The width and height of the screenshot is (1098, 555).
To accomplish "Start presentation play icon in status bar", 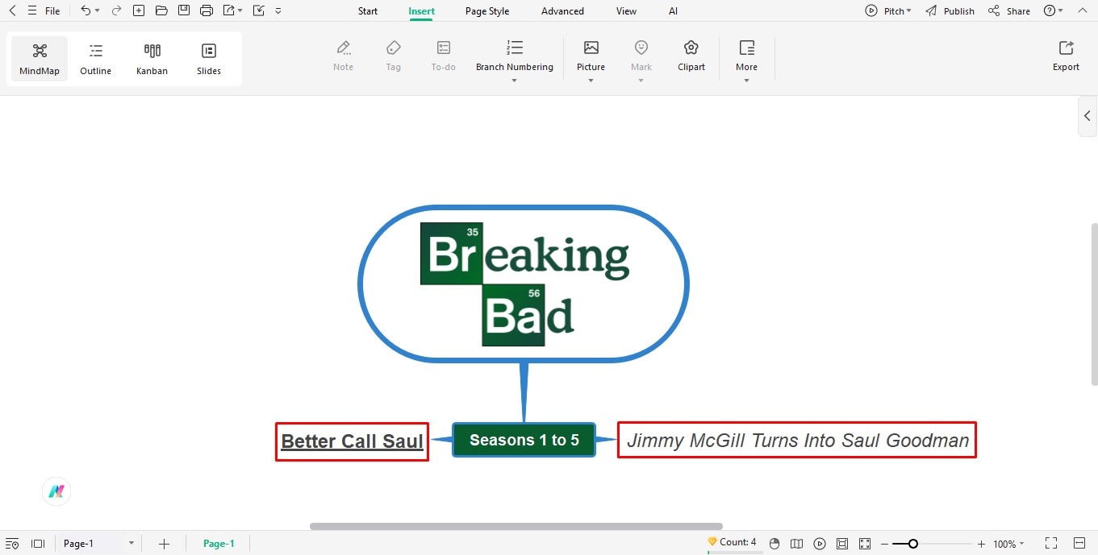I will pyautogui.click(x=820, y=544).
